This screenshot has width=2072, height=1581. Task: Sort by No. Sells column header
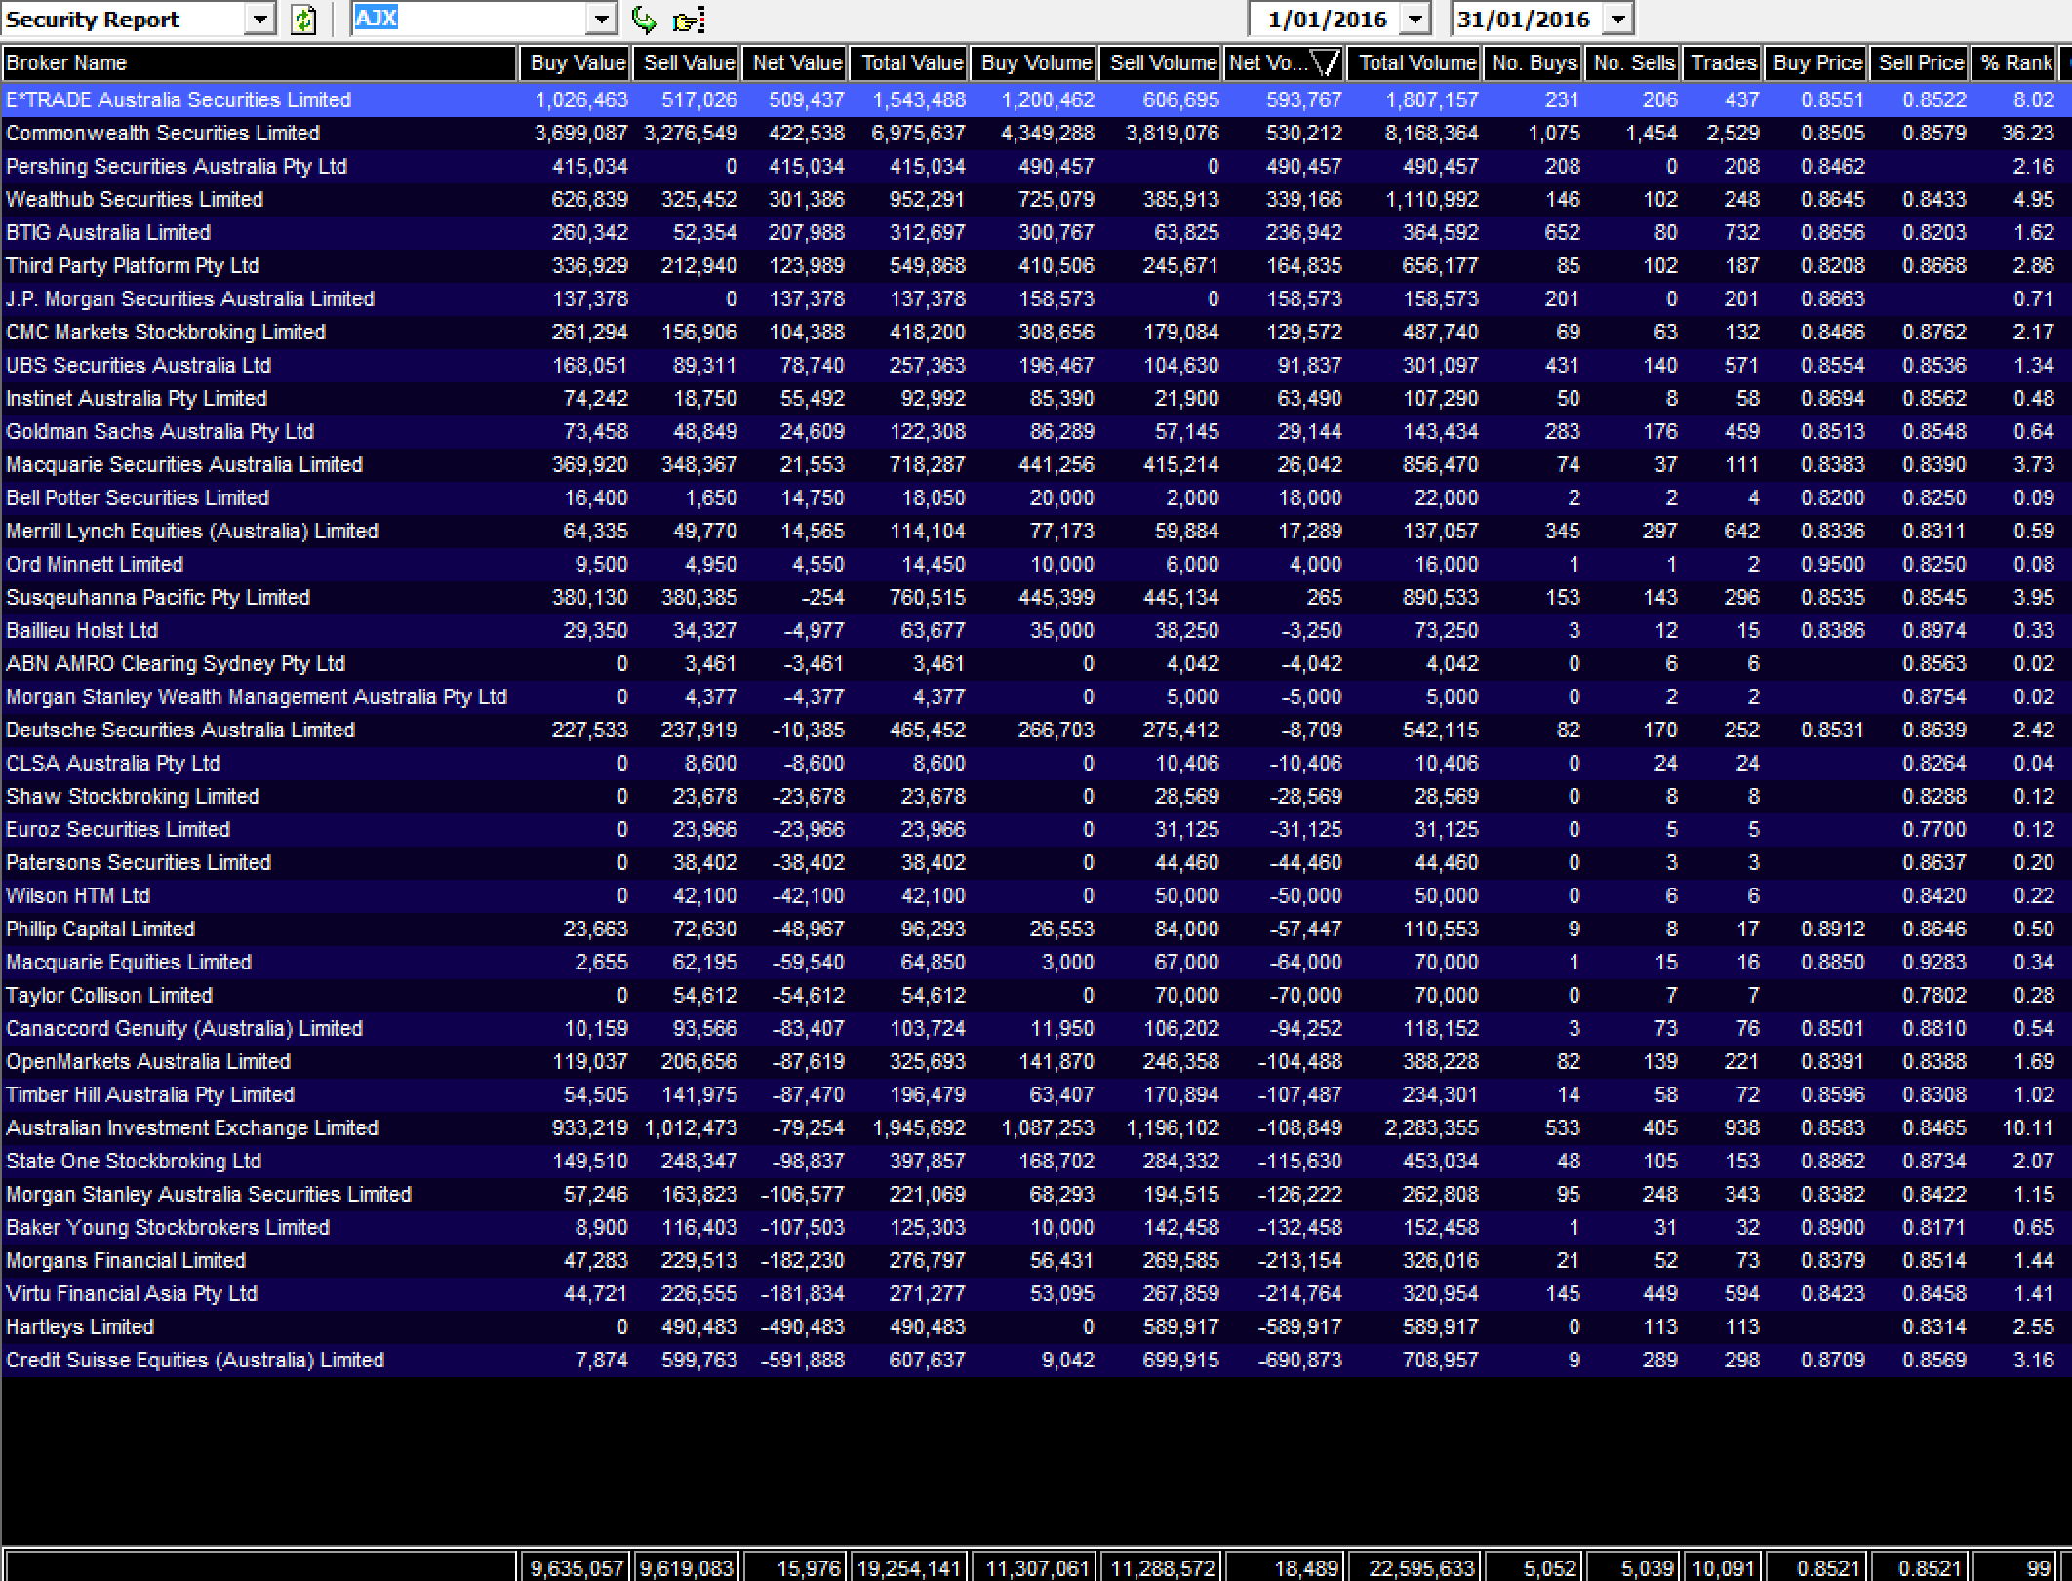[x=1633, y=63]
